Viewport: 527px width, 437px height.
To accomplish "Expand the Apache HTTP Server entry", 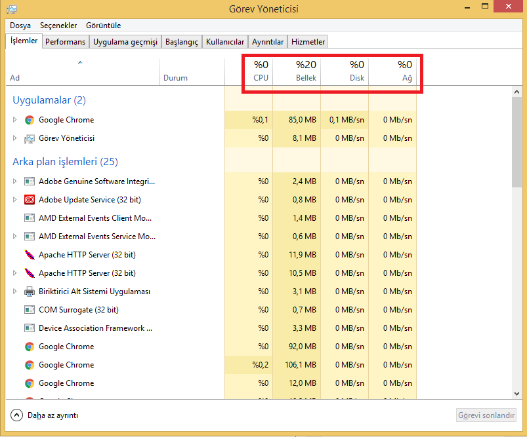I will (x=14, y=273).
